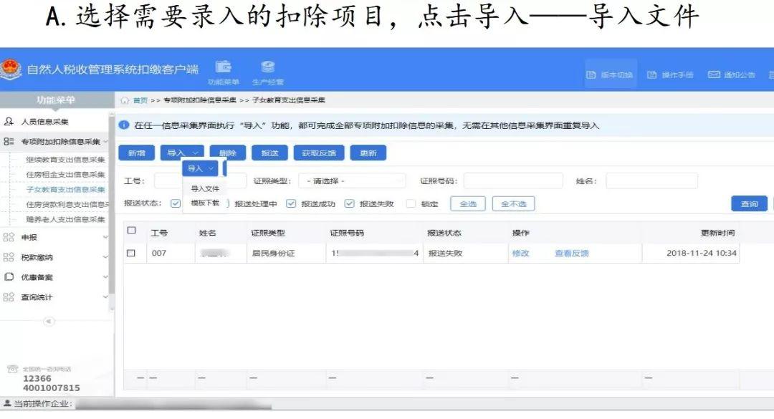Image resolution: width=774 pixels, height=419 pixels.
Task: Expand the 申报 chevron
Action: (x=105, y=237)
